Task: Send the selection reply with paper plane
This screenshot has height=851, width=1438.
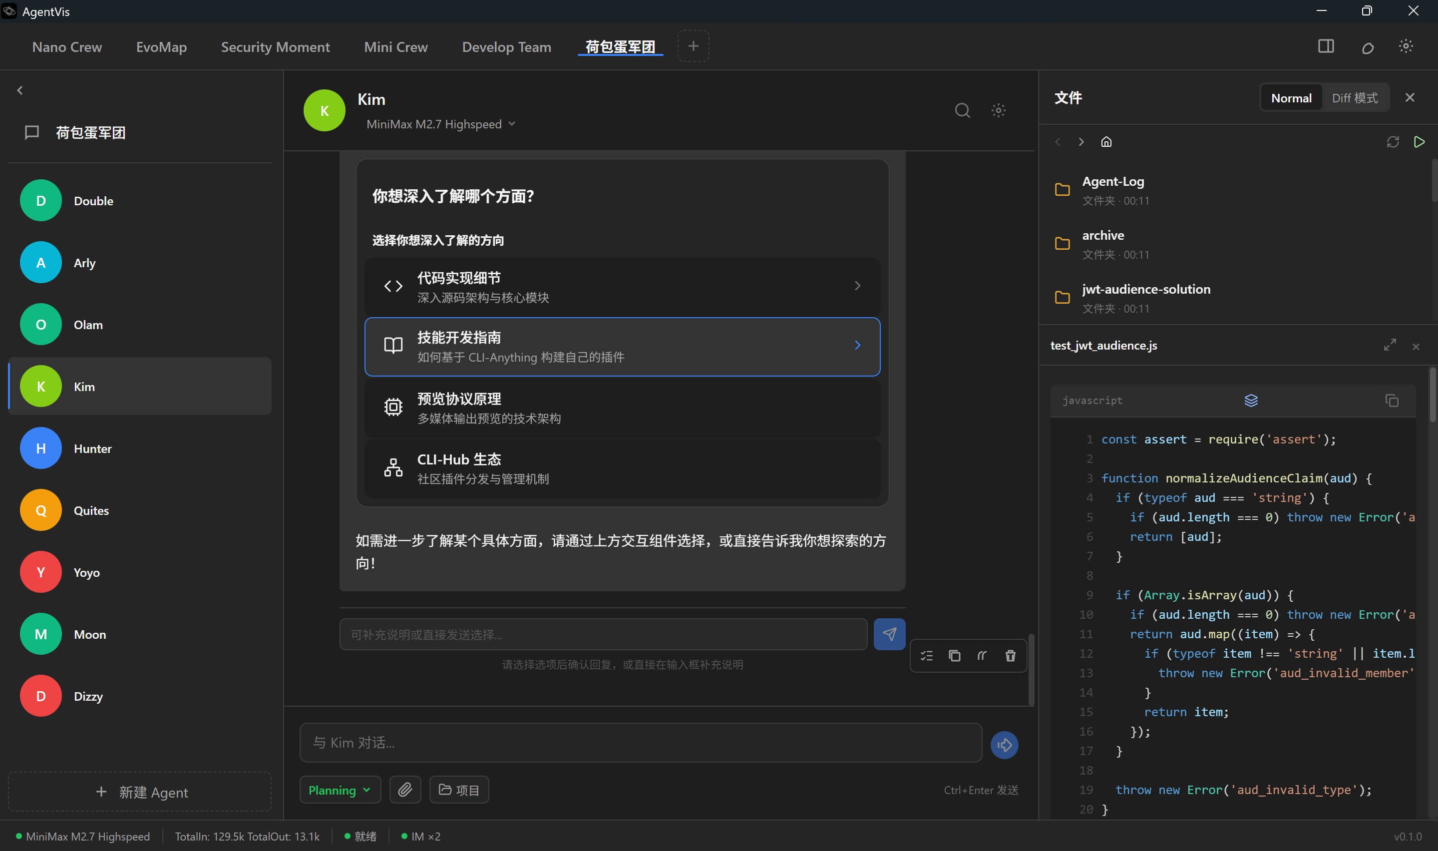Action: click(x=889, y=634)
